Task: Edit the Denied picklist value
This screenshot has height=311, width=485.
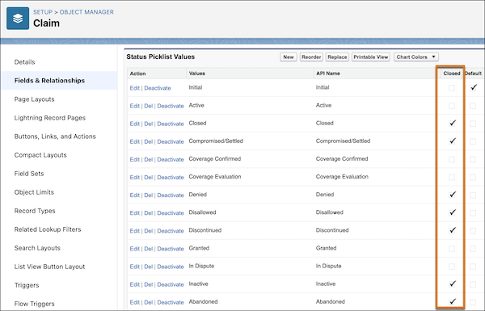Action: click(134, 195)
